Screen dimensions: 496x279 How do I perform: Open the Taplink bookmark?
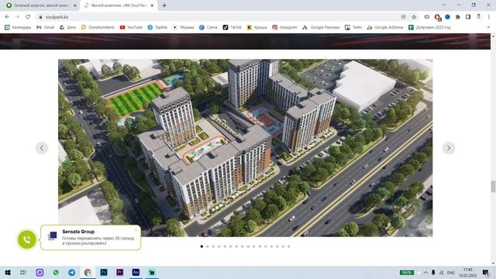[x=157, y=28]
